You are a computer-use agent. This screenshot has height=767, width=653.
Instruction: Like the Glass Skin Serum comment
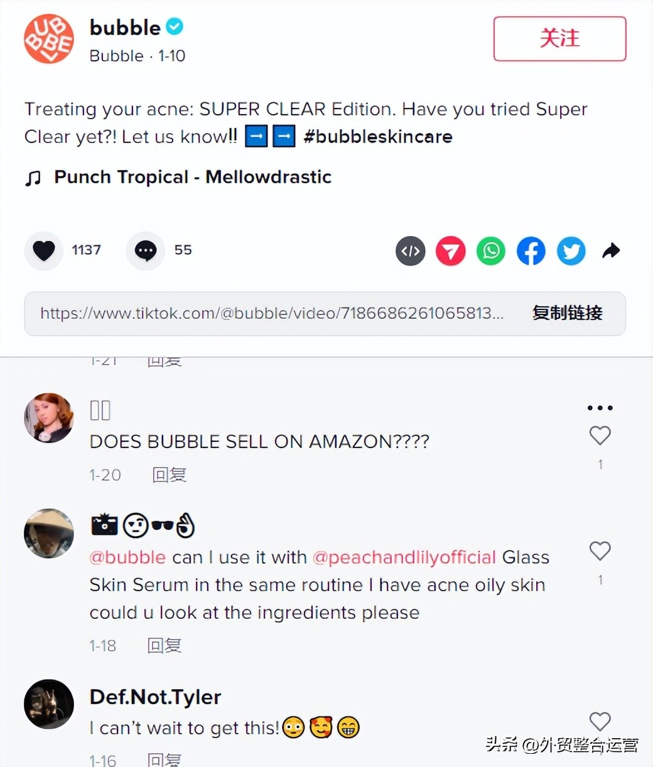pos(600,551)
